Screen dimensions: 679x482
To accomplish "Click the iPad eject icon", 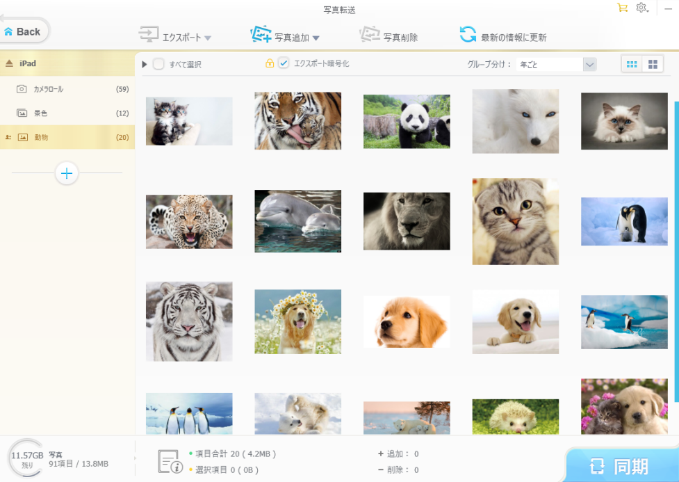I will point(9,63).
